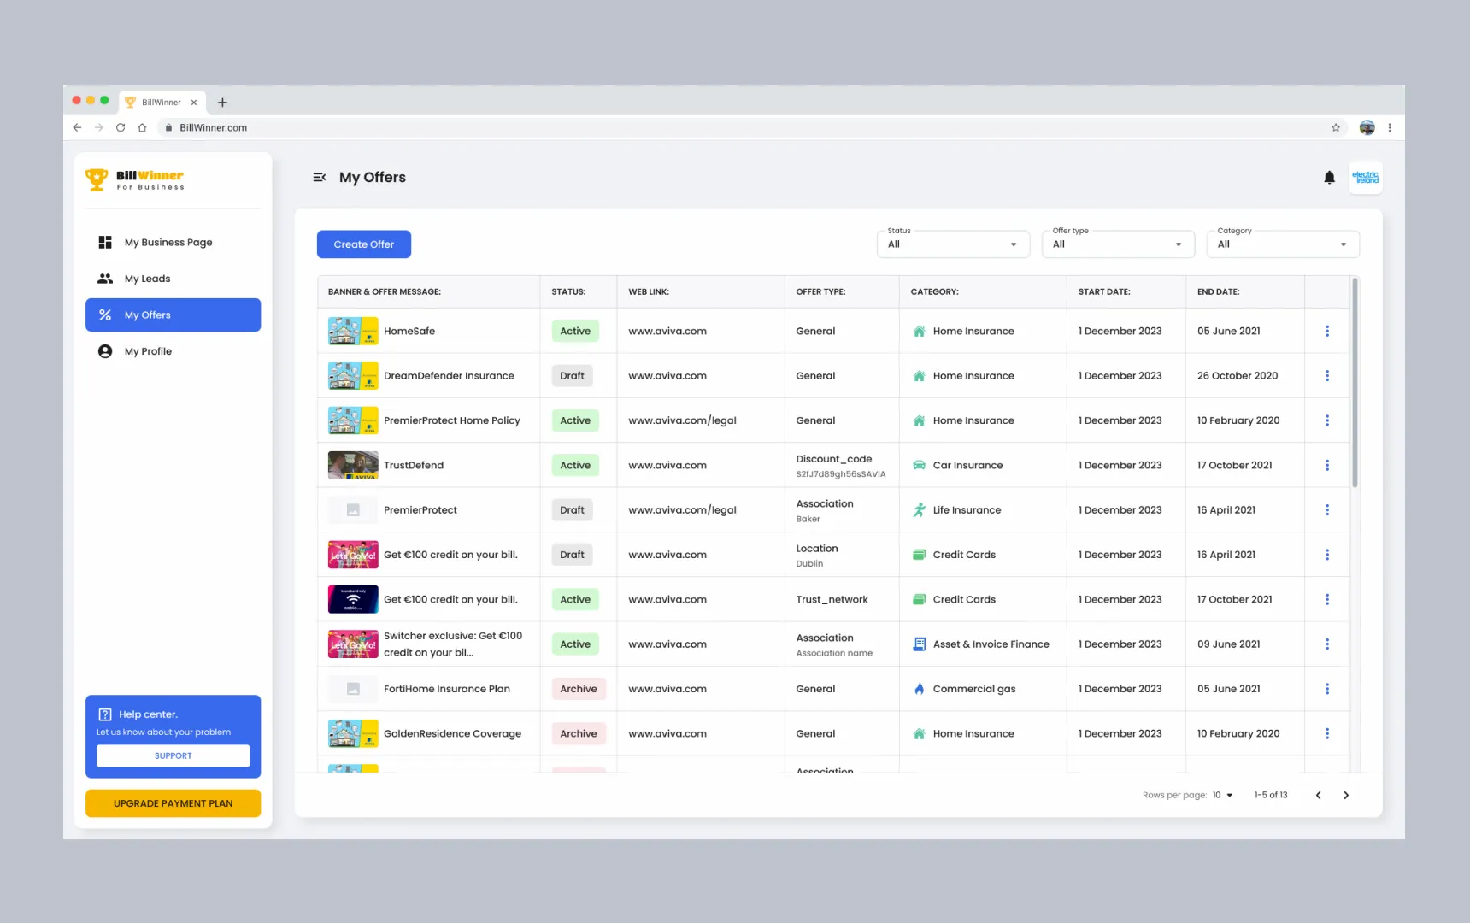Go to My Profile section

click(x=148, y=351)
